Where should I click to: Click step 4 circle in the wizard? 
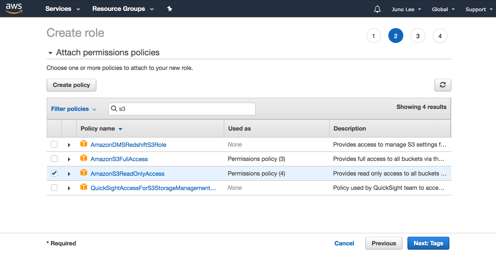pos(440,36)
